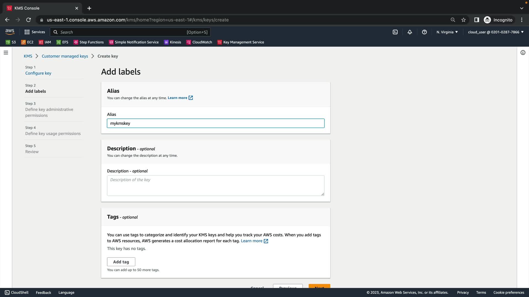Open the Language menu in footer
This screenshot has width=529, height=297.
[66, 293]
